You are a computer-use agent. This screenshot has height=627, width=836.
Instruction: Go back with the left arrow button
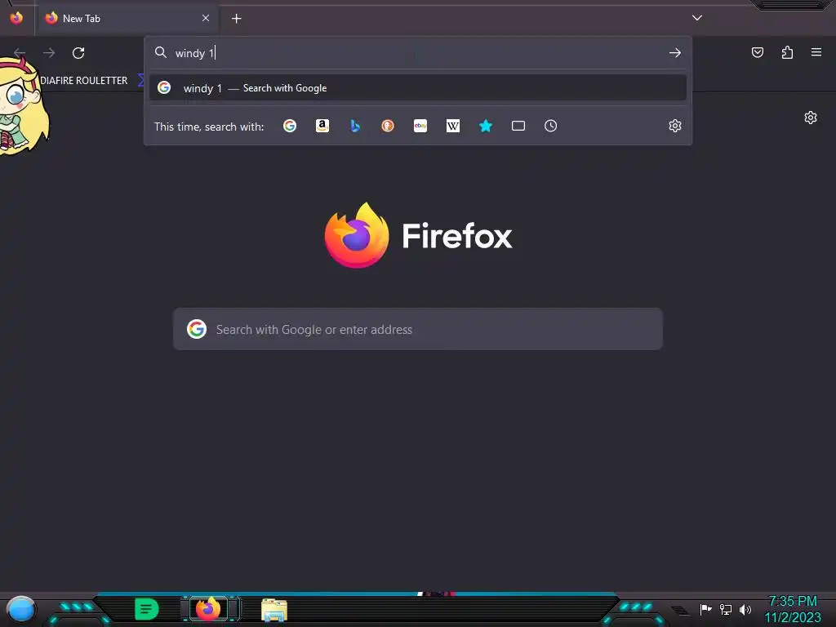click(x=20, y=53)
